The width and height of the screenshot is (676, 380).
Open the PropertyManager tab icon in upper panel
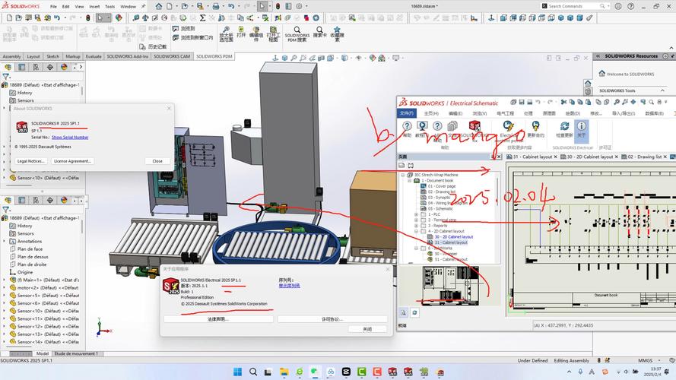tap(22, 67)
